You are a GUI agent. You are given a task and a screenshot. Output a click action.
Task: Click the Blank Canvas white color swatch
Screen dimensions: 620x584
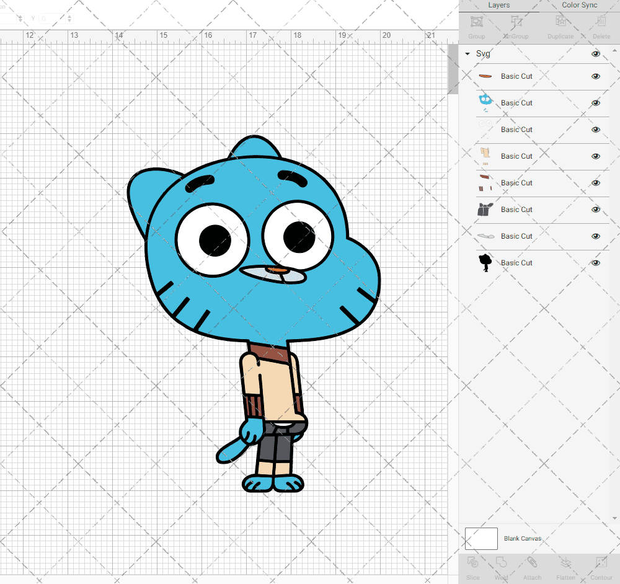point(481,539)
